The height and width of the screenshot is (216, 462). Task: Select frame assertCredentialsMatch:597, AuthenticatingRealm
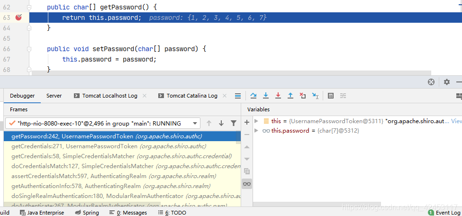click(122, 176)
